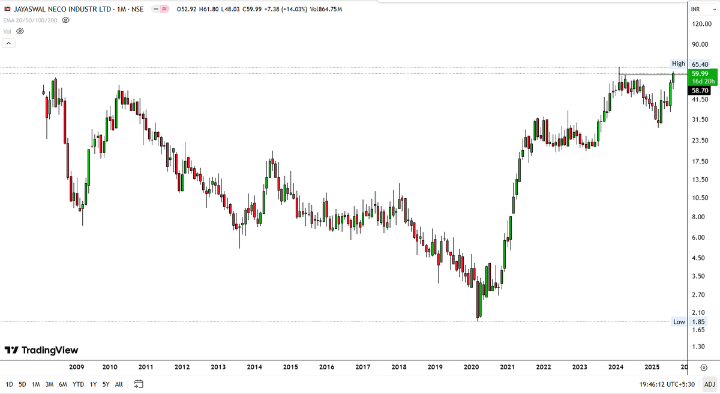
Task: Click the Vol legend label
Action: (8, 31)
